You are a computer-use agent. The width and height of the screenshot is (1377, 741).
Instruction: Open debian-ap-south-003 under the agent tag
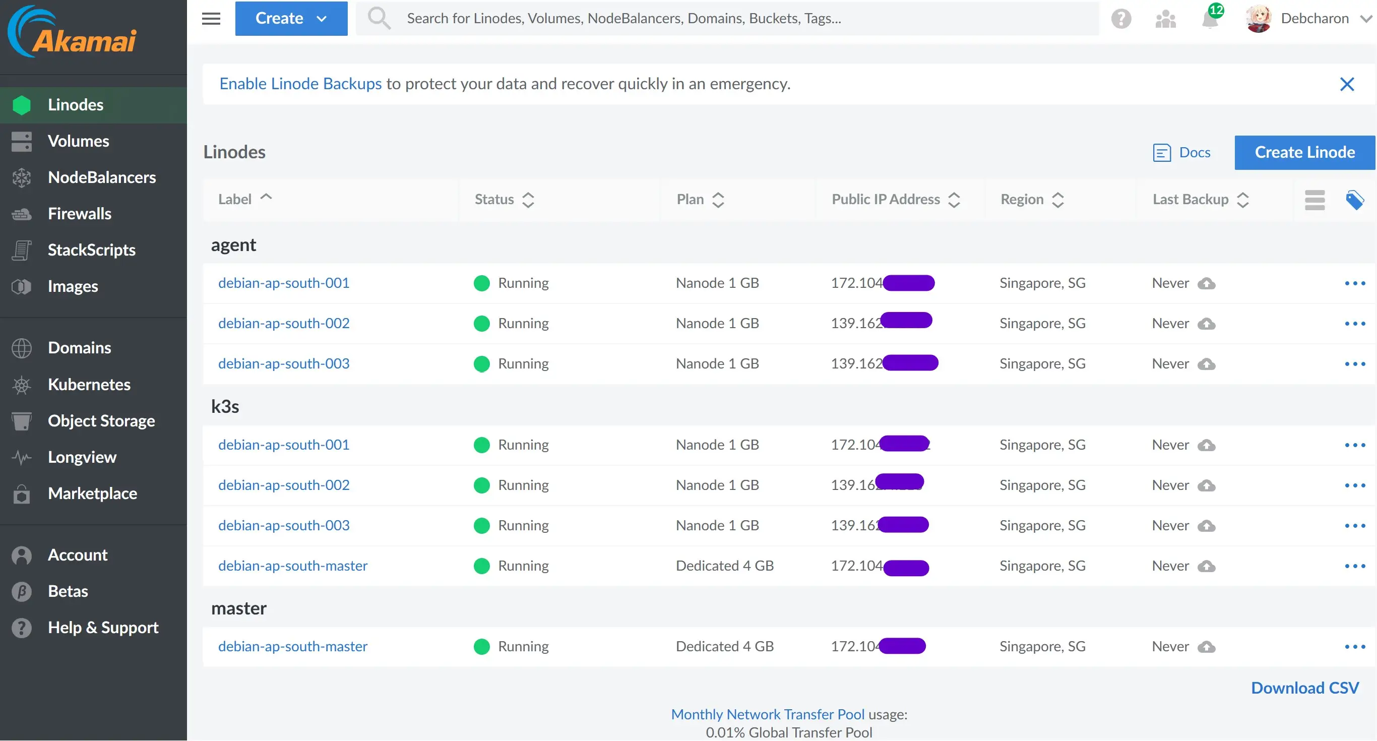284,363
